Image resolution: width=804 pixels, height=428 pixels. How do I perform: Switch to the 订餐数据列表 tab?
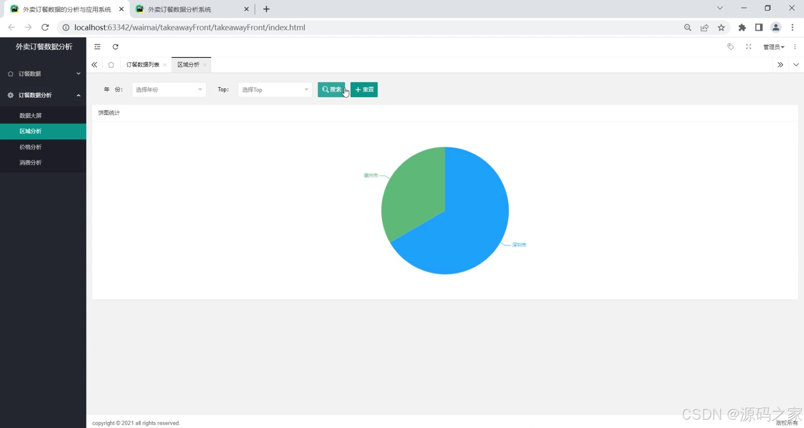click(x=143, y=65)
